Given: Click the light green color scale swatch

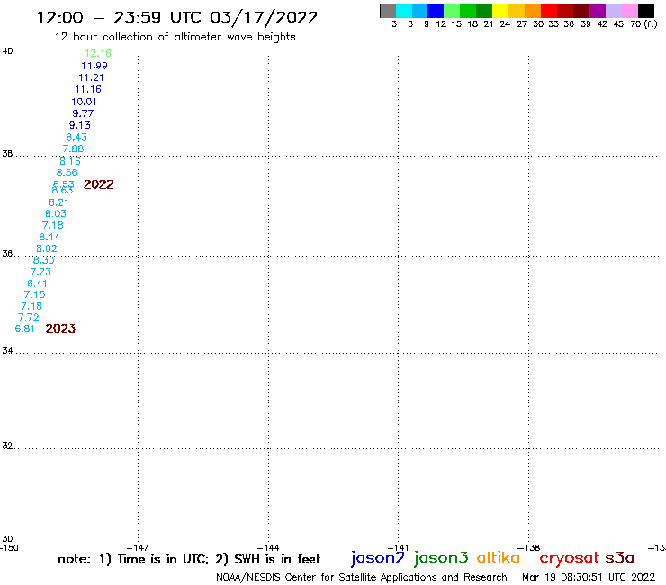Looking at the screenshot, I should point(452,11).
